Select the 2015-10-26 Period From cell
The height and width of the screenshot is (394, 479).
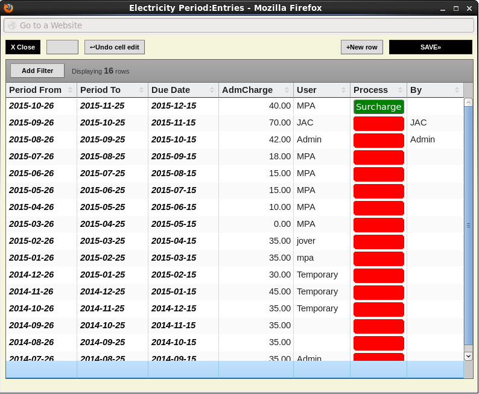pos(31,106)
